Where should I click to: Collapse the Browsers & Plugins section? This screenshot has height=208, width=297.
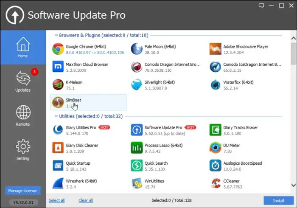pos(56,35)
